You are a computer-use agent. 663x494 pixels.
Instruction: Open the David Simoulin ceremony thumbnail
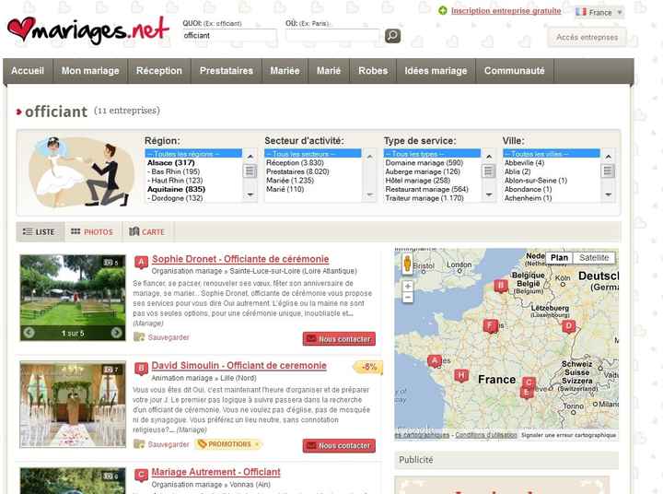coord(73,405)
